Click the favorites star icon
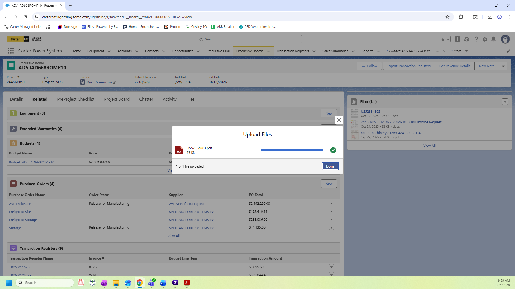The image size is (515, 289). (443, 39)
